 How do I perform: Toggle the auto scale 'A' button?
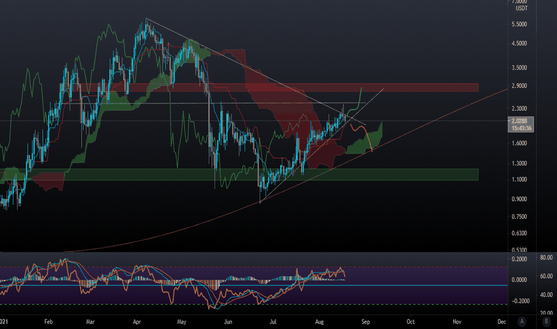522,322
